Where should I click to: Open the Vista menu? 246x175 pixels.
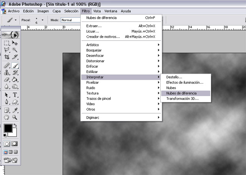click(97, 11)
